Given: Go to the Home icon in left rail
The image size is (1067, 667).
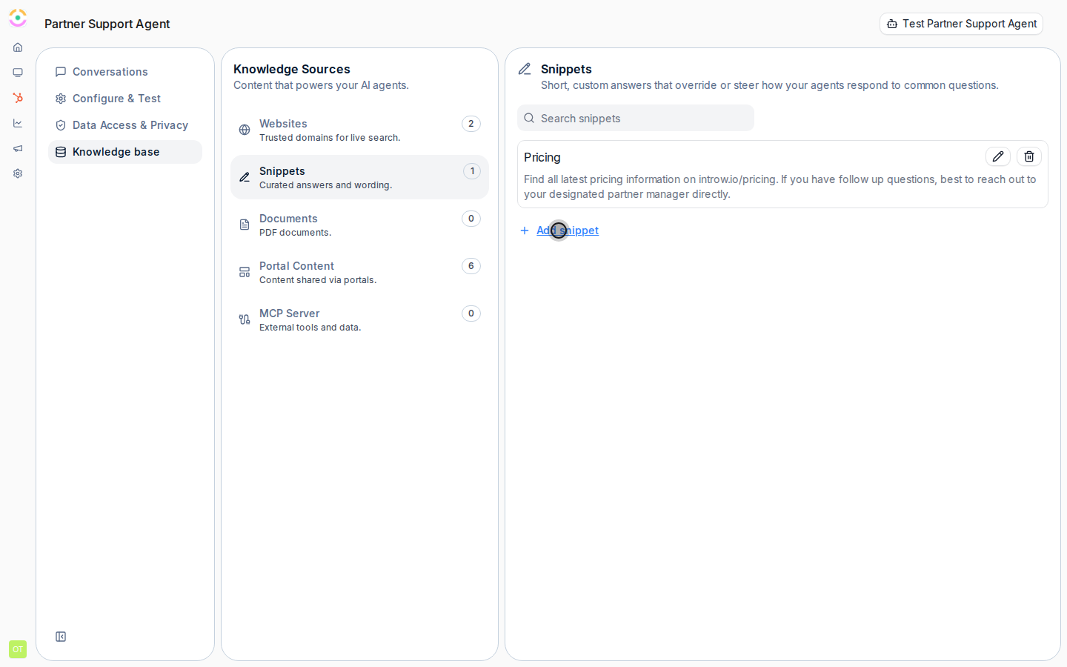Looking at the screenshot, I should pos(18,47).
